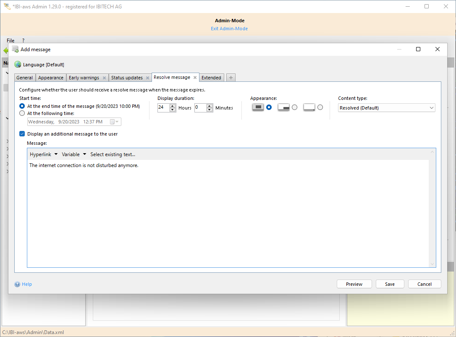
Task: Uncheck 'Display an additional message to the user'
Action: coord(22,134)
